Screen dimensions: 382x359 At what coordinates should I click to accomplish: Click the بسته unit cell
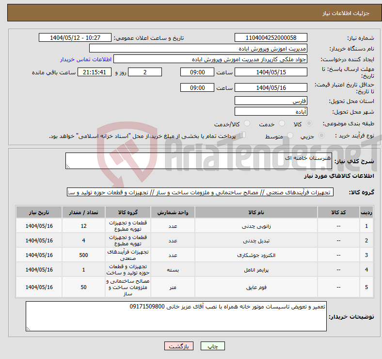tap(173, 270)
